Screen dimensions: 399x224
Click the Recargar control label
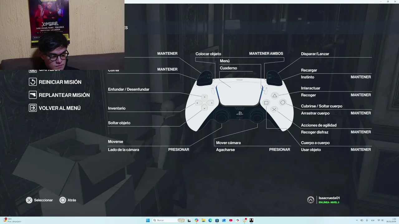tap(309, 70)
